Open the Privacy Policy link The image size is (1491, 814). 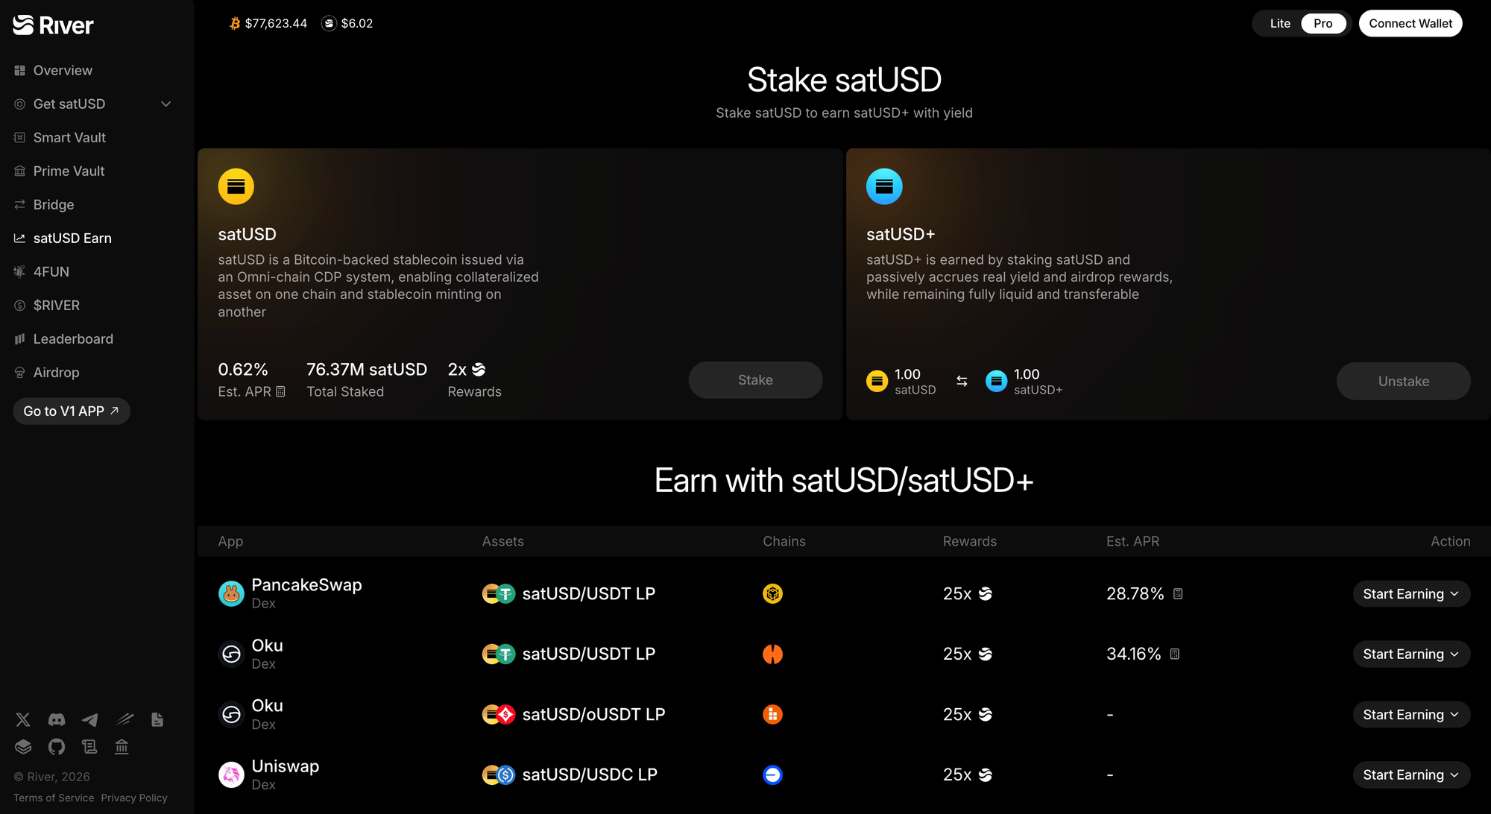pyautogui.click(x=134, y=798)
